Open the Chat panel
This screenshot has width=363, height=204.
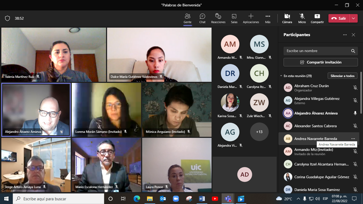click(x=202, y=18)
